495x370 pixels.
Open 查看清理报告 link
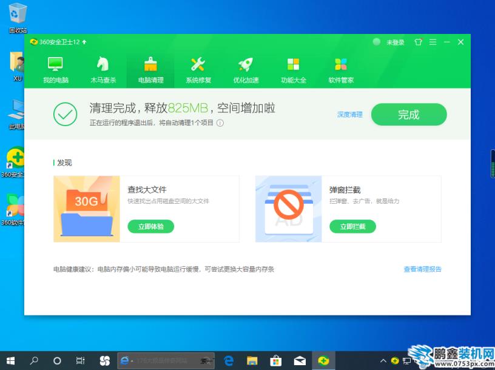(x=422, y=269)
